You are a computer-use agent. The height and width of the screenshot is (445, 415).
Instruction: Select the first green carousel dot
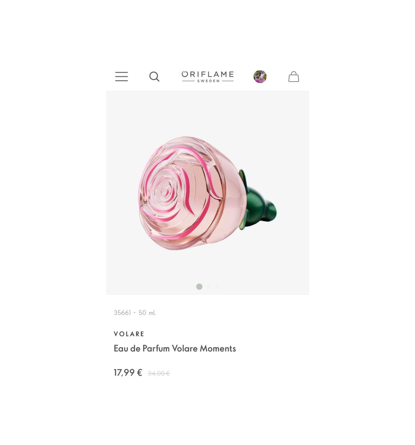pyautogui.click(x=199, y=286)
